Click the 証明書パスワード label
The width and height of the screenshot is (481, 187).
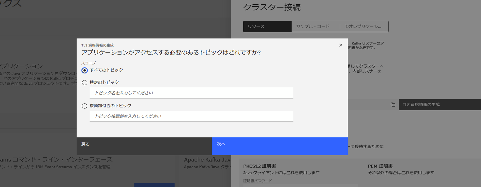[x=258, y=181]
